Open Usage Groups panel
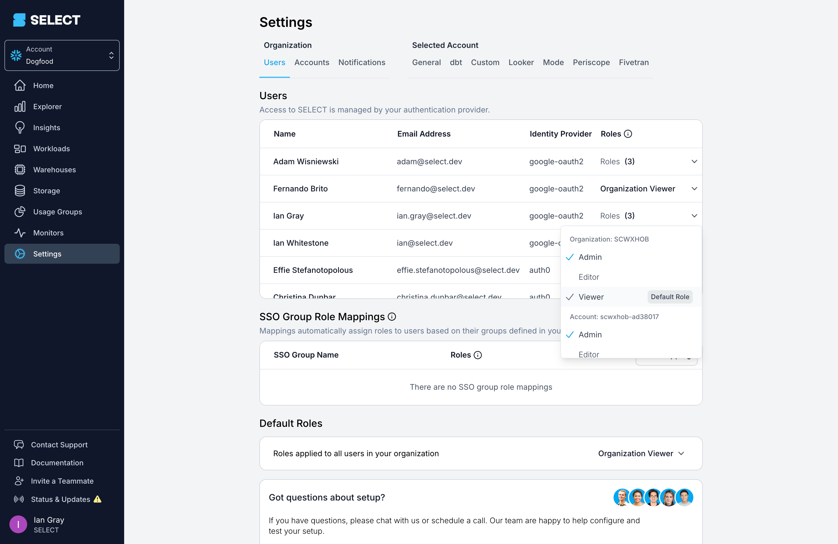 pyautogui.click(x=57, y=211)
